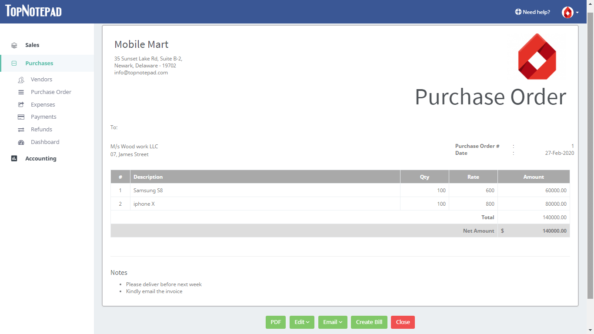This screenshot has height=334, width=594.
Task: Click the Purchase Order heading text
Action: pos(491,97)
